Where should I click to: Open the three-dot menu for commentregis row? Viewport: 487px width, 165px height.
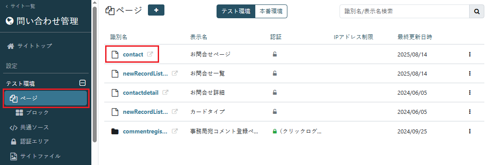pyautogui.click(x=470, y=131)
